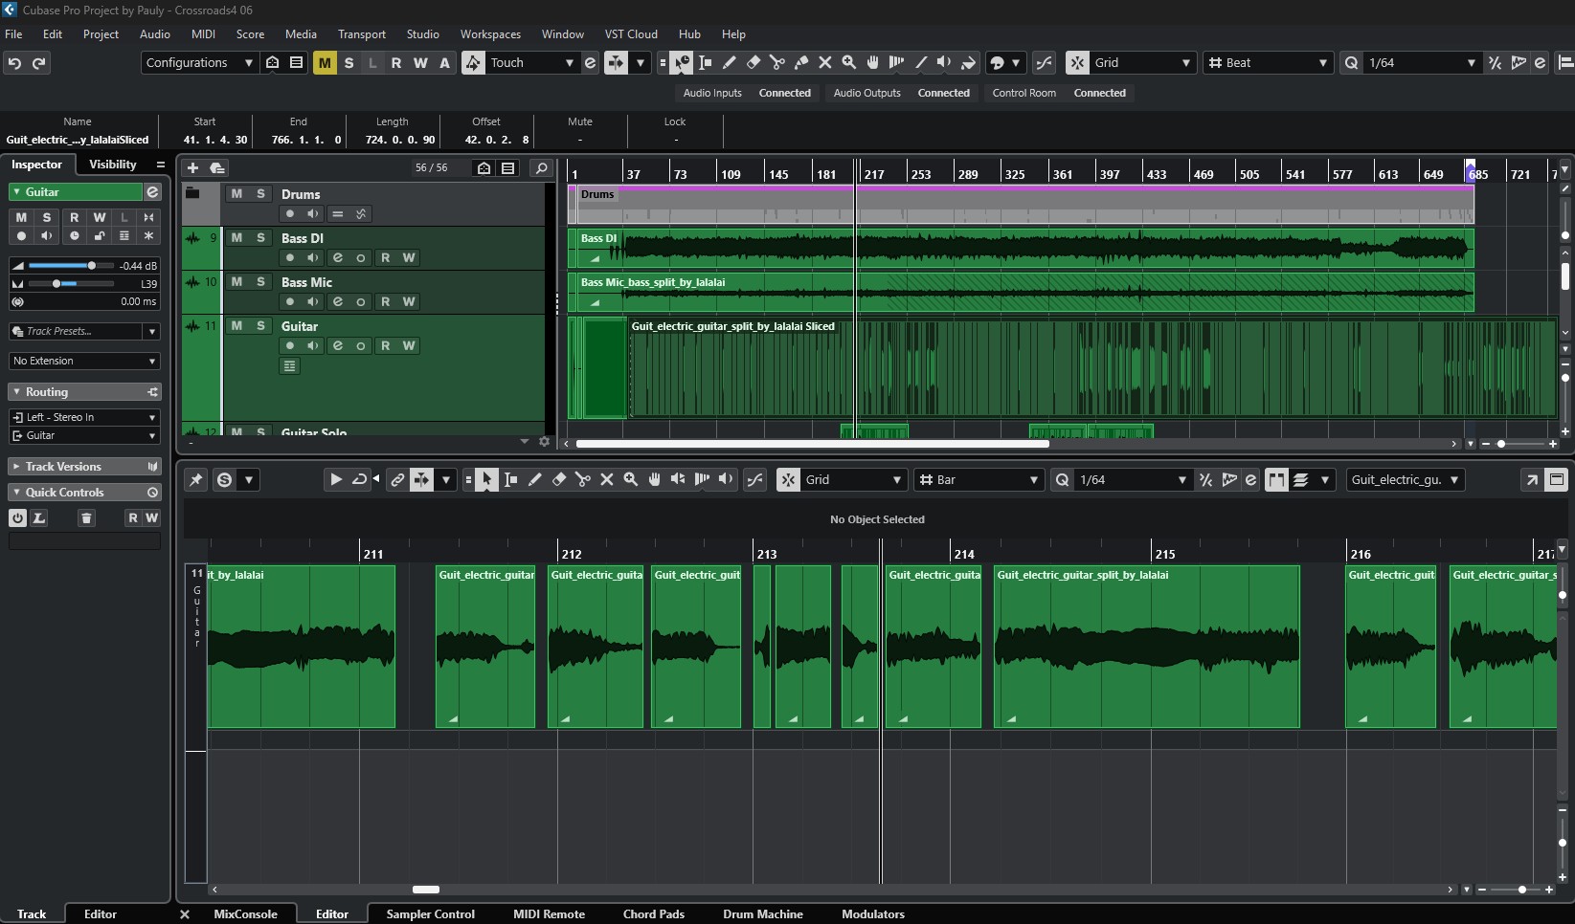Select the Draw pencil tool in the main toolbar
Viewport: 1575px width, 924px height.
(729, 62)
